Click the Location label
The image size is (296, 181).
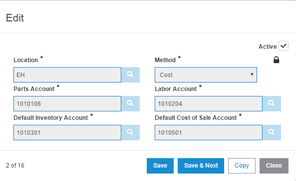point(25,60)
